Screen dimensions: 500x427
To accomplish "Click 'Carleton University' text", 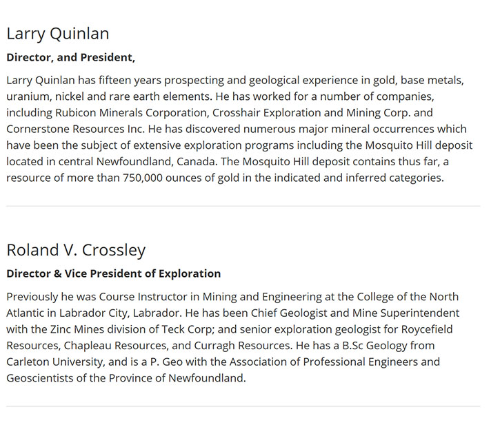I will (x=55, y=362).
